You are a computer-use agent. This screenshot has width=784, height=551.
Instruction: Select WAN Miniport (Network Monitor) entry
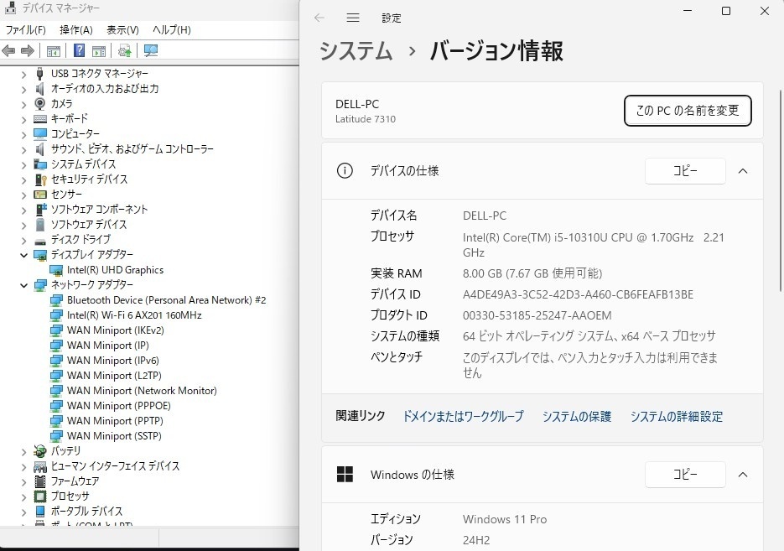[x=142, y=391]
